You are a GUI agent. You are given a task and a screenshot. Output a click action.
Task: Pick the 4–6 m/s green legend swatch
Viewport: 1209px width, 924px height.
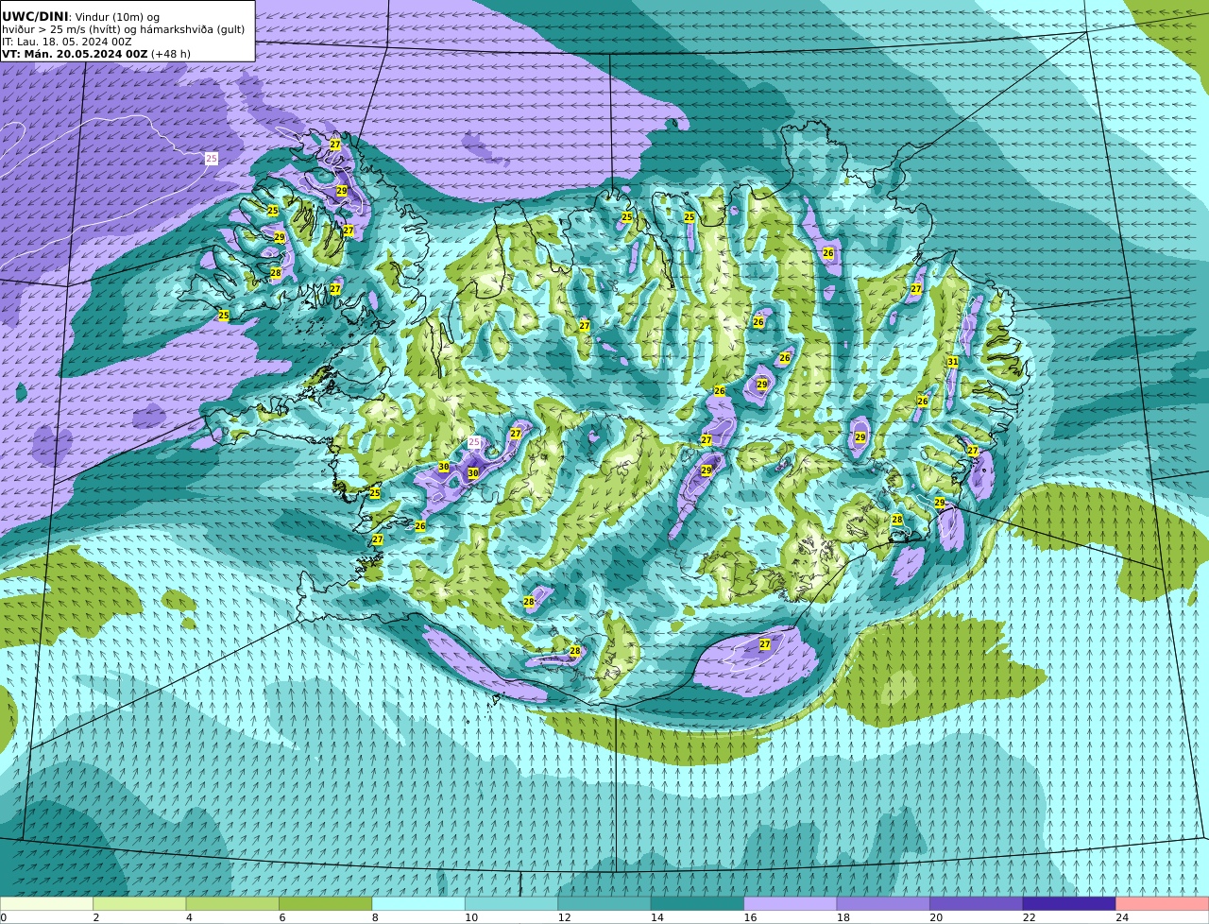point(232,904)
